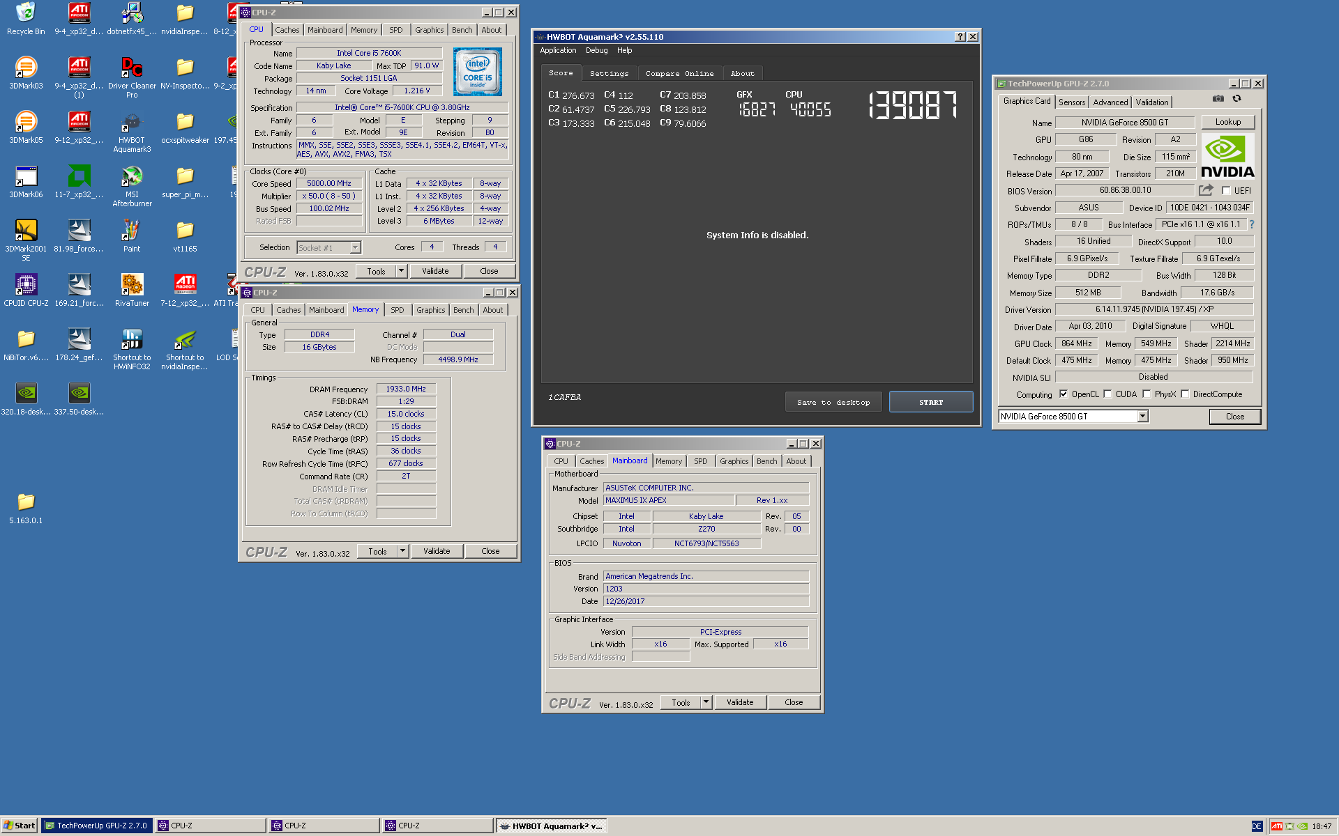The height and width of the screenshot is (836, 1339).
Task: Launch HWBOT Aquamark3 desktop shortcut
Action: click(132, 131)
